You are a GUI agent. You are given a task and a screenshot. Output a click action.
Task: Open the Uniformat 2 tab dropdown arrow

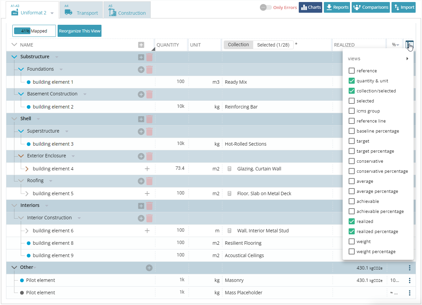point(52,13)
